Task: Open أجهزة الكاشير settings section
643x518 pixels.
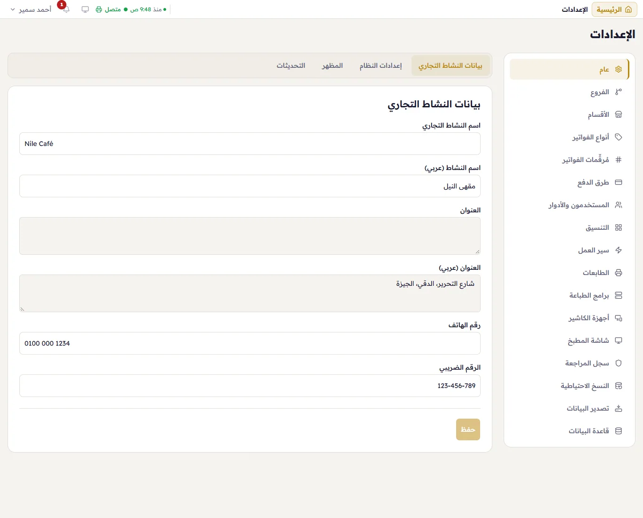Action: 570,318
